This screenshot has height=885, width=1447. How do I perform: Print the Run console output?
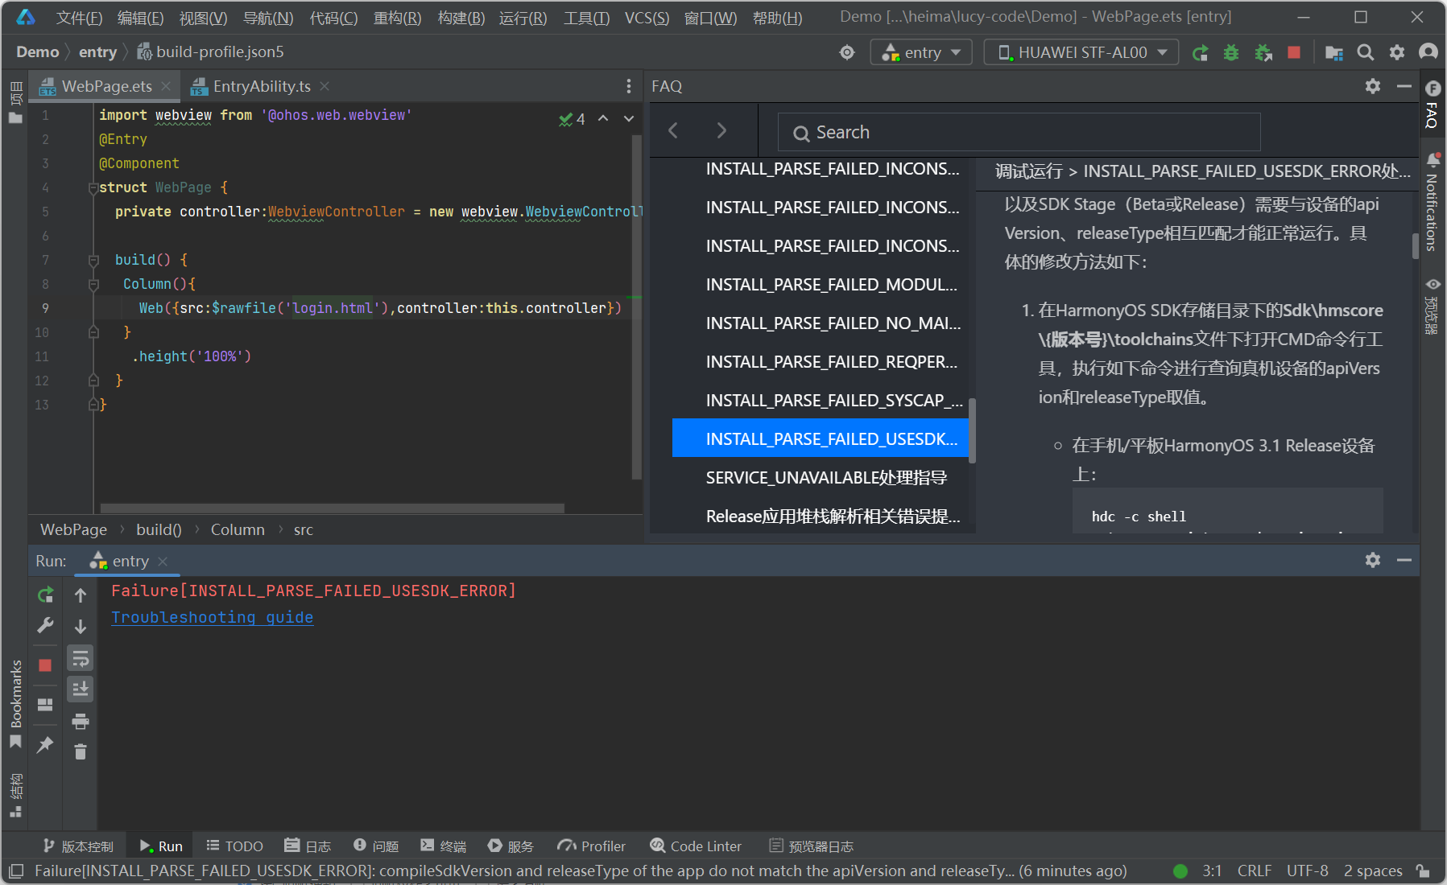click(81, 721)
